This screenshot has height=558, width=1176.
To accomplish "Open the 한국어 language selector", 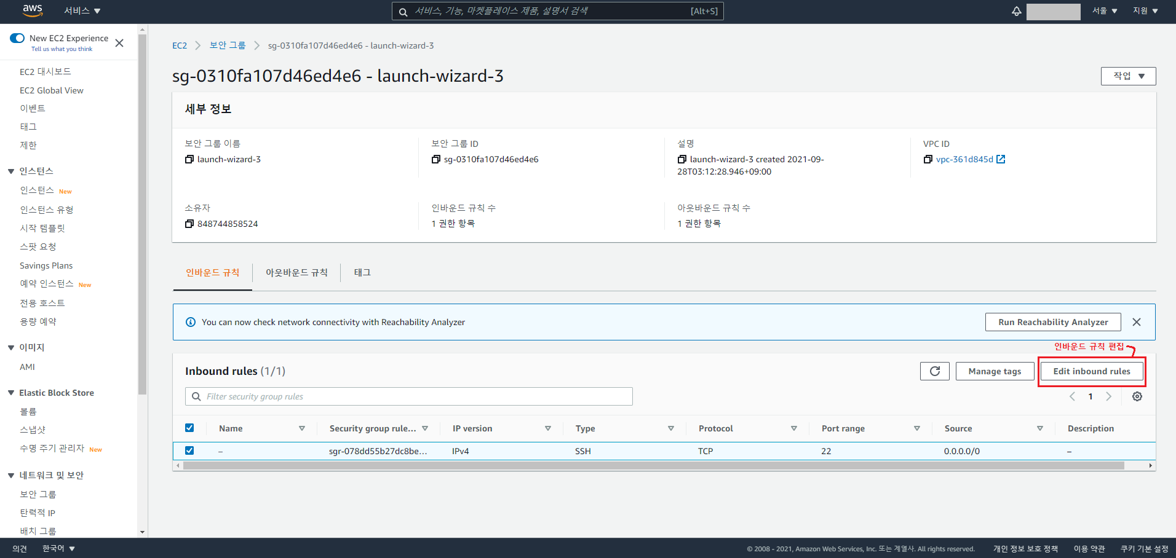I will (58, 548).
